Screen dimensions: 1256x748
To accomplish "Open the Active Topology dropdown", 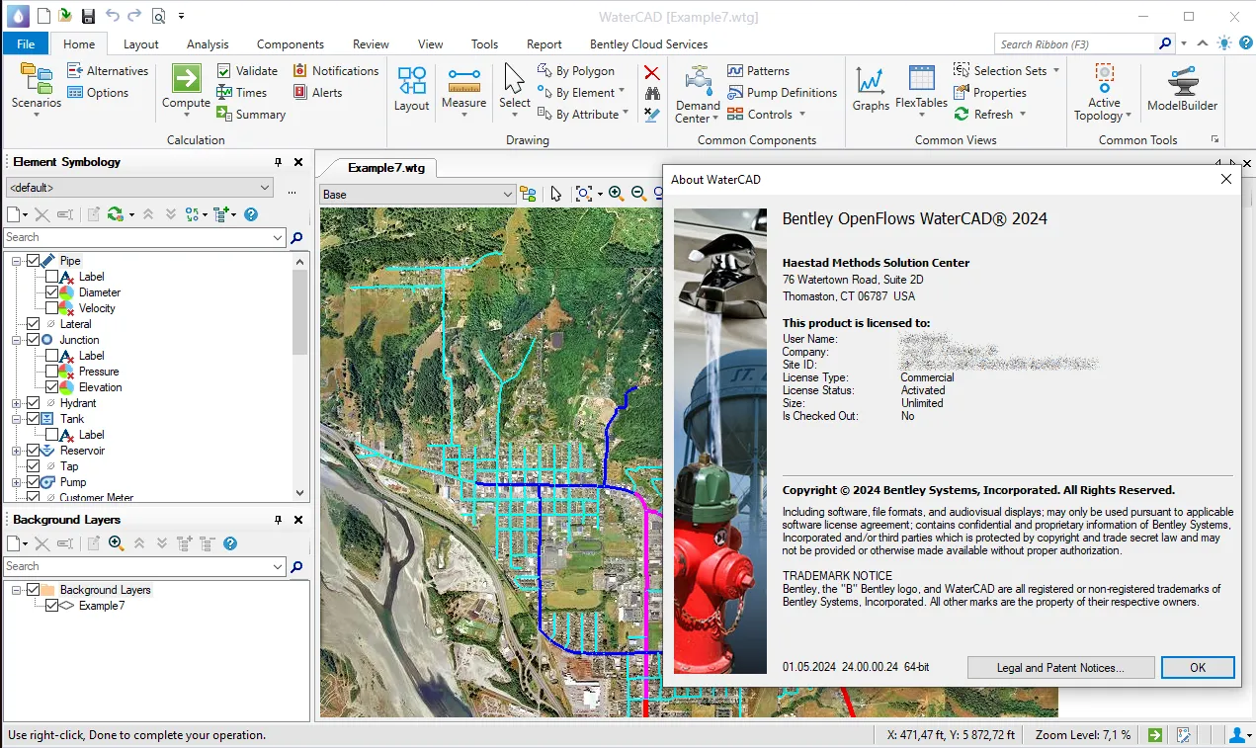I will point(1104,94).
